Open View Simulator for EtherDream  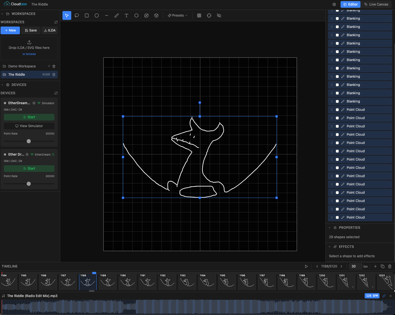click(x=29, y=126)
